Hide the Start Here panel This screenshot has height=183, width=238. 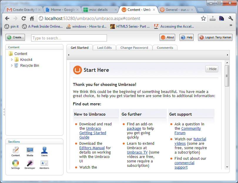[212, 69]
